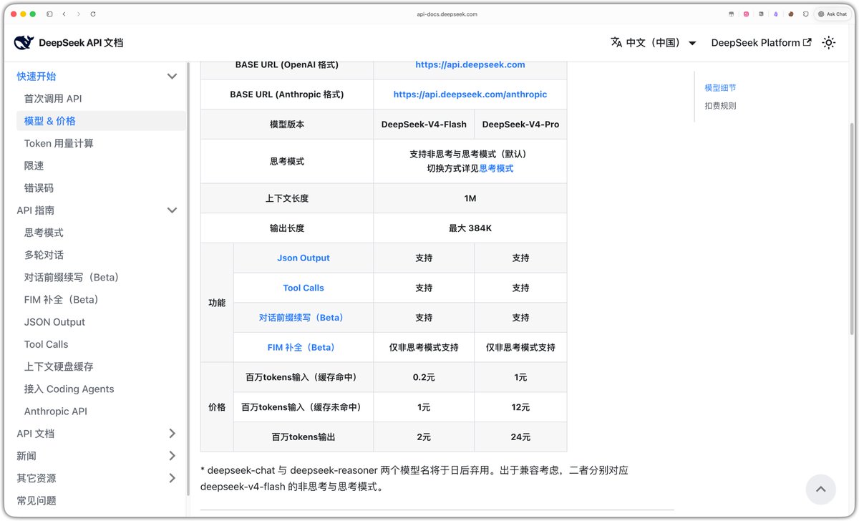Click the gray picture-in-picture extension icon
Viewport: 859px width, 521px height.
click(x=761, y=14)
